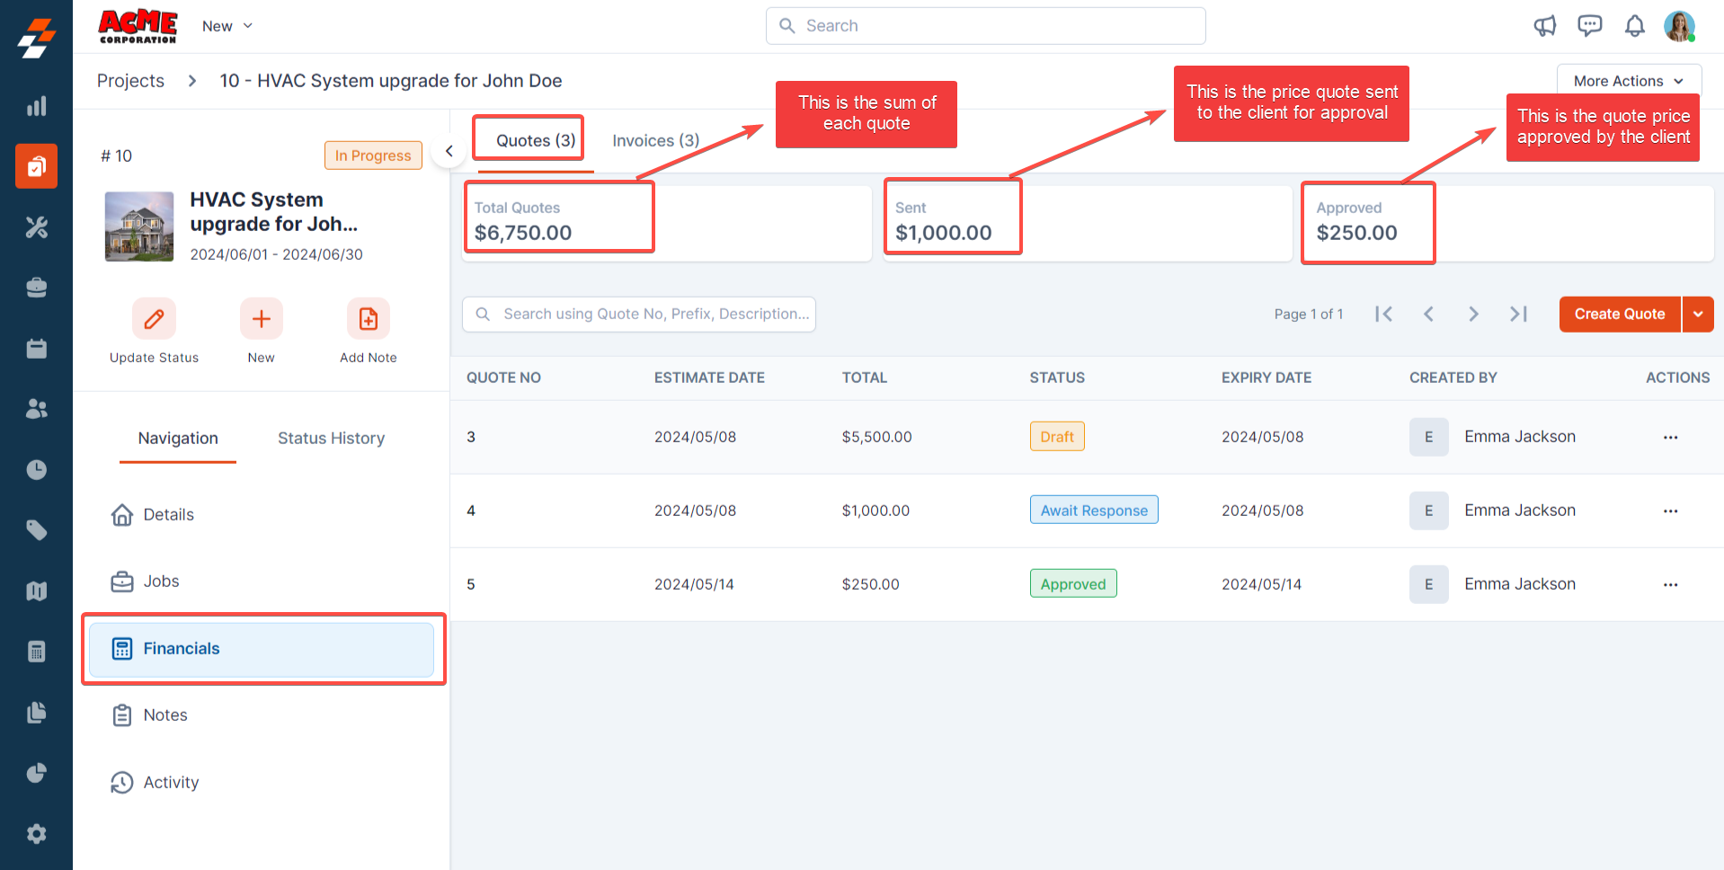Open Details in the project navigation

[261, 515]
